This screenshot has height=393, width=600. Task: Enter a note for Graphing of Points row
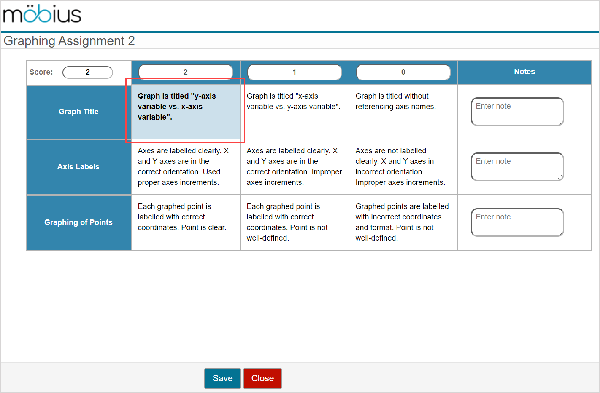click(x=517, y=222)
